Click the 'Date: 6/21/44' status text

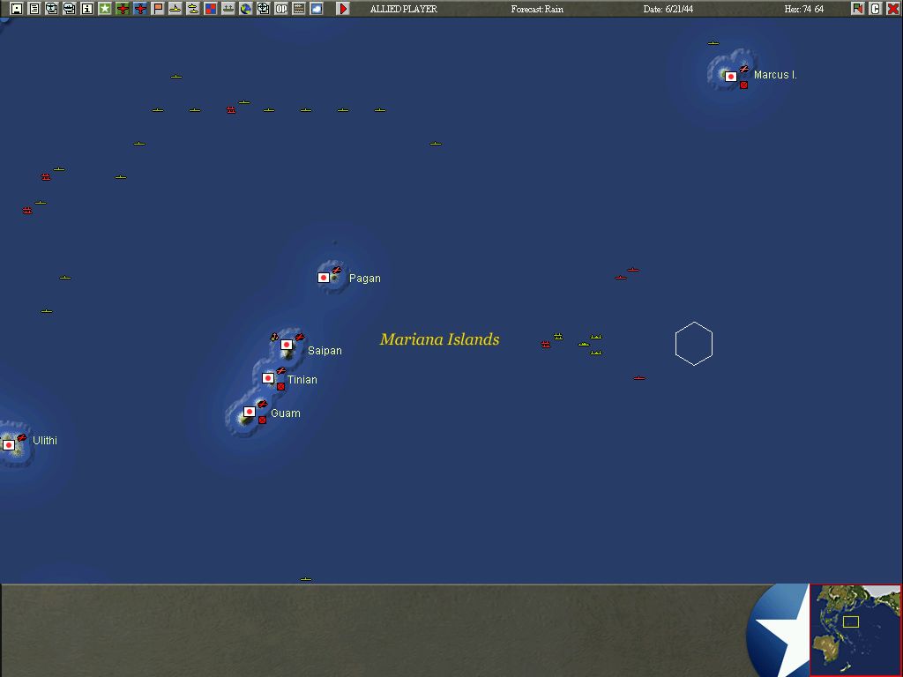(x=668, y=9)
